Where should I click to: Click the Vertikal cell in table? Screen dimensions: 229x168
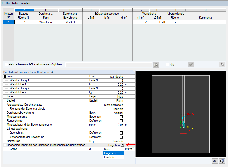coord(71,22)
